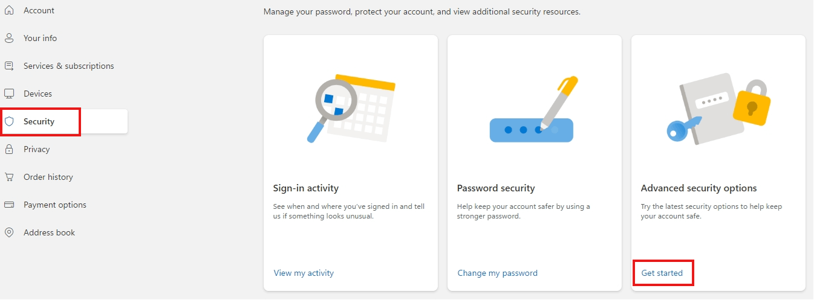Open Services & subscriptions page
Screen dimensions: 814x300
pyautogui.click(x=68, y=66)
